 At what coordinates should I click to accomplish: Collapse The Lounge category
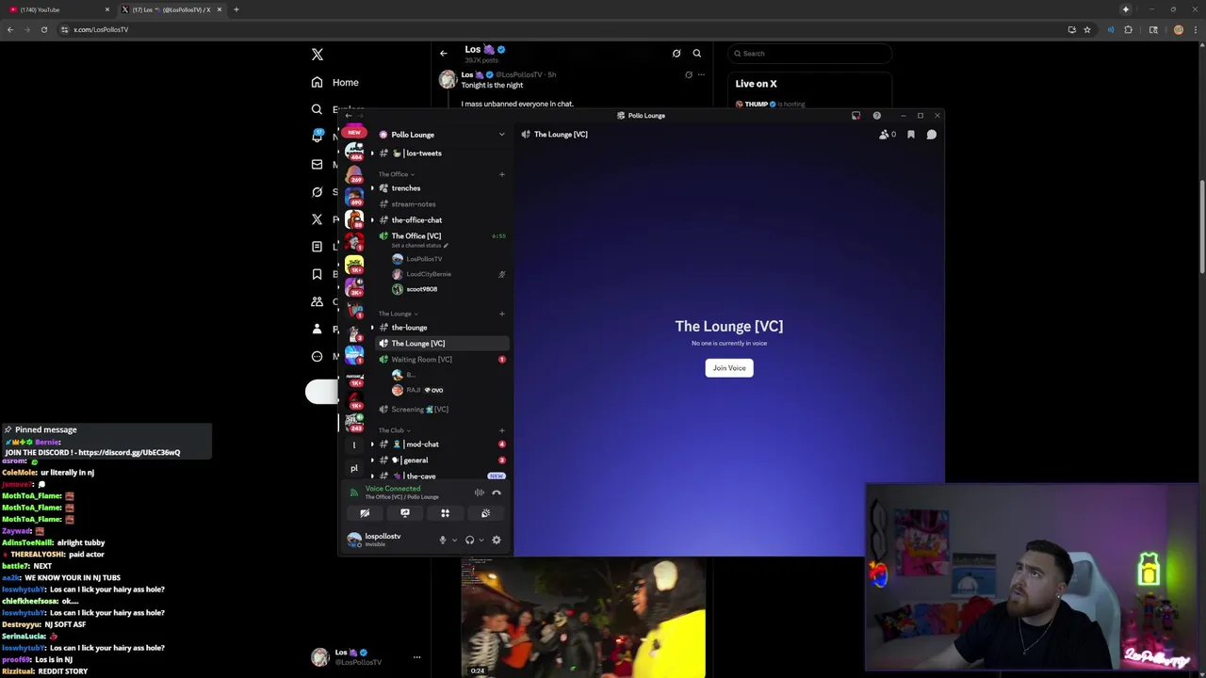[x=398, y=314]
